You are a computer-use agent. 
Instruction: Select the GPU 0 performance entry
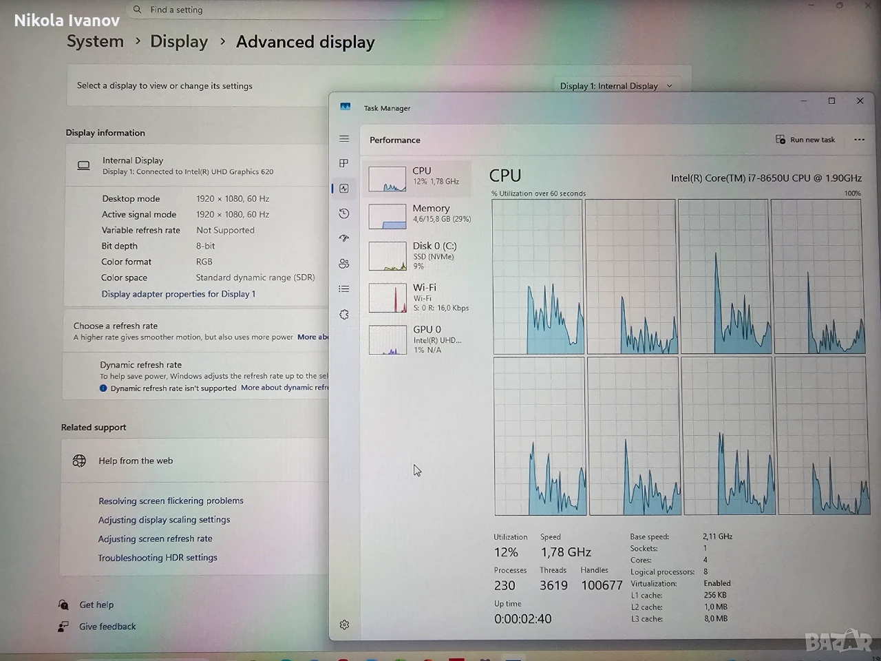pos(418,339)
